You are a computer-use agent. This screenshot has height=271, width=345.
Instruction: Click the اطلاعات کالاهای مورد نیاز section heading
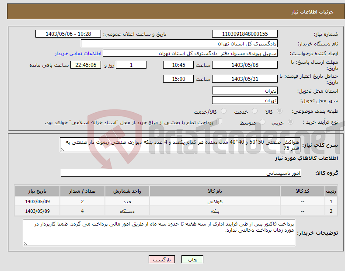[306, 158]
